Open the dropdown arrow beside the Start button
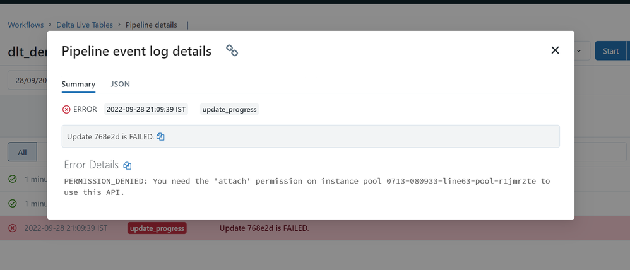Viewport: 630px width, 270px height. click(581, 51)
